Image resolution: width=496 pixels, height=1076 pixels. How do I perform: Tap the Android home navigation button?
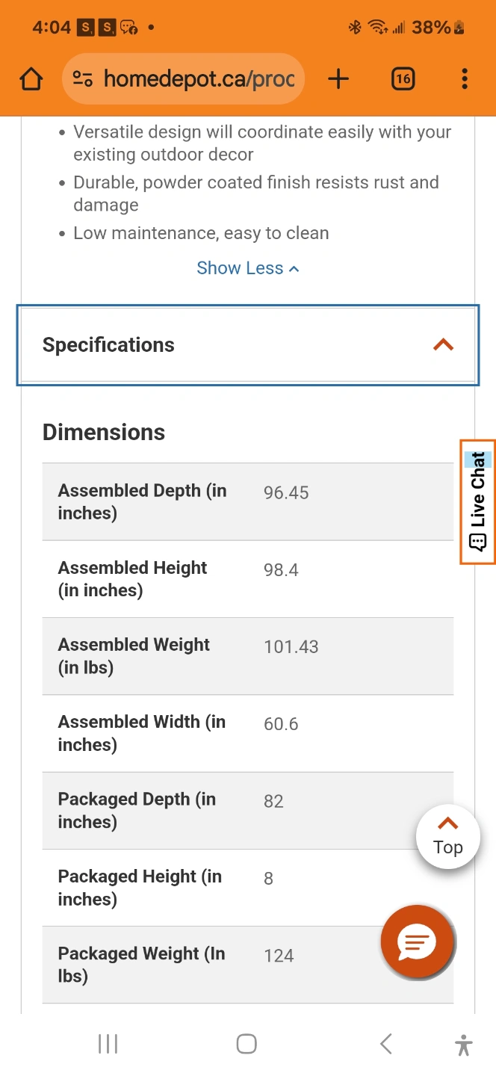247,1044
